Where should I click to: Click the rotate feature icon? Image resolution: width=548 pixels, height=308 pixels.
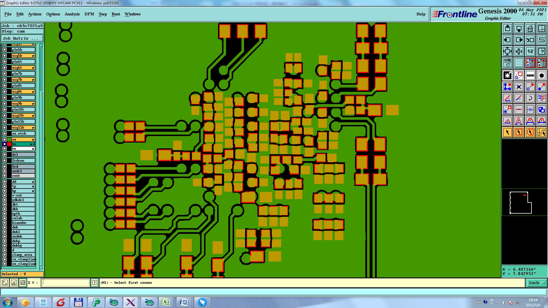pos(530,98)
